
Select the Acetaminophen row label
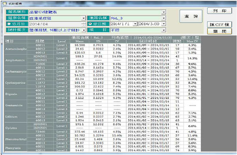pos(16,49)
